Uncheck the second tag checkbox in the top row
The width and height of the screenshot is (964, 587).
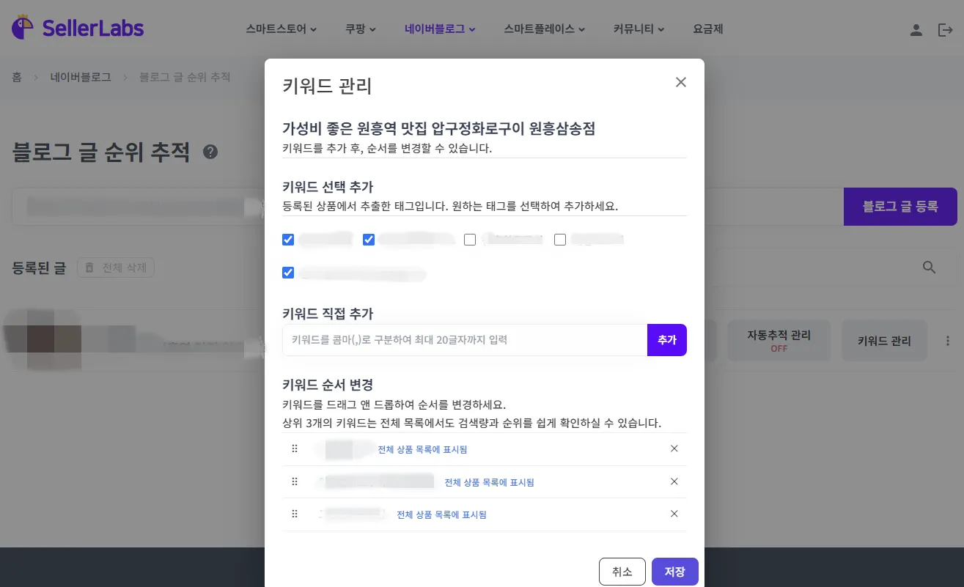click(x=369, y=240)
